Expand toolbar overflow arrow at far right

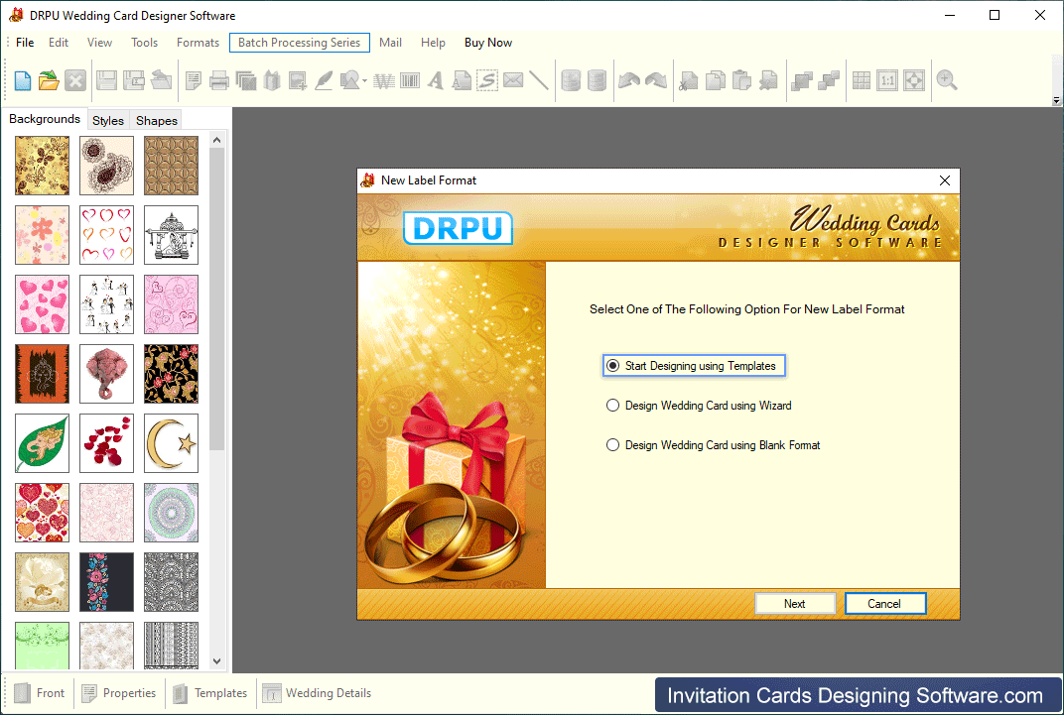click(1056, 100)
